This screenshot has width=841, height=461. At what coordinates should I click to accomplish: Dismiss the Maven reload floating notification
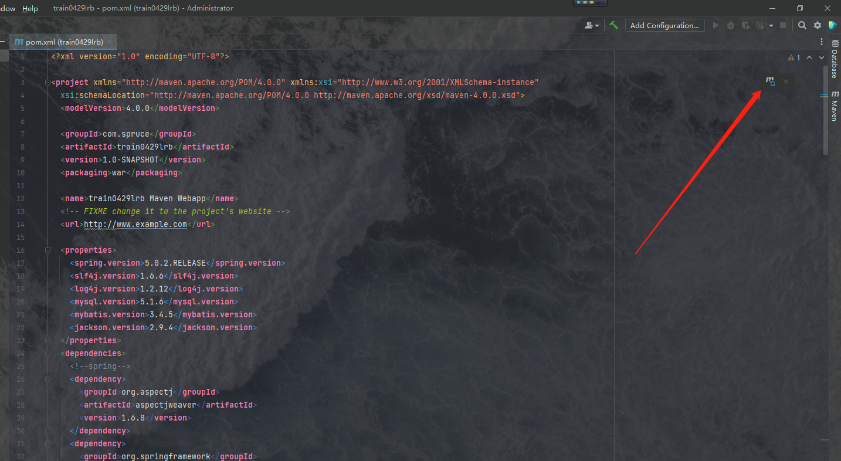coord(786,82)
